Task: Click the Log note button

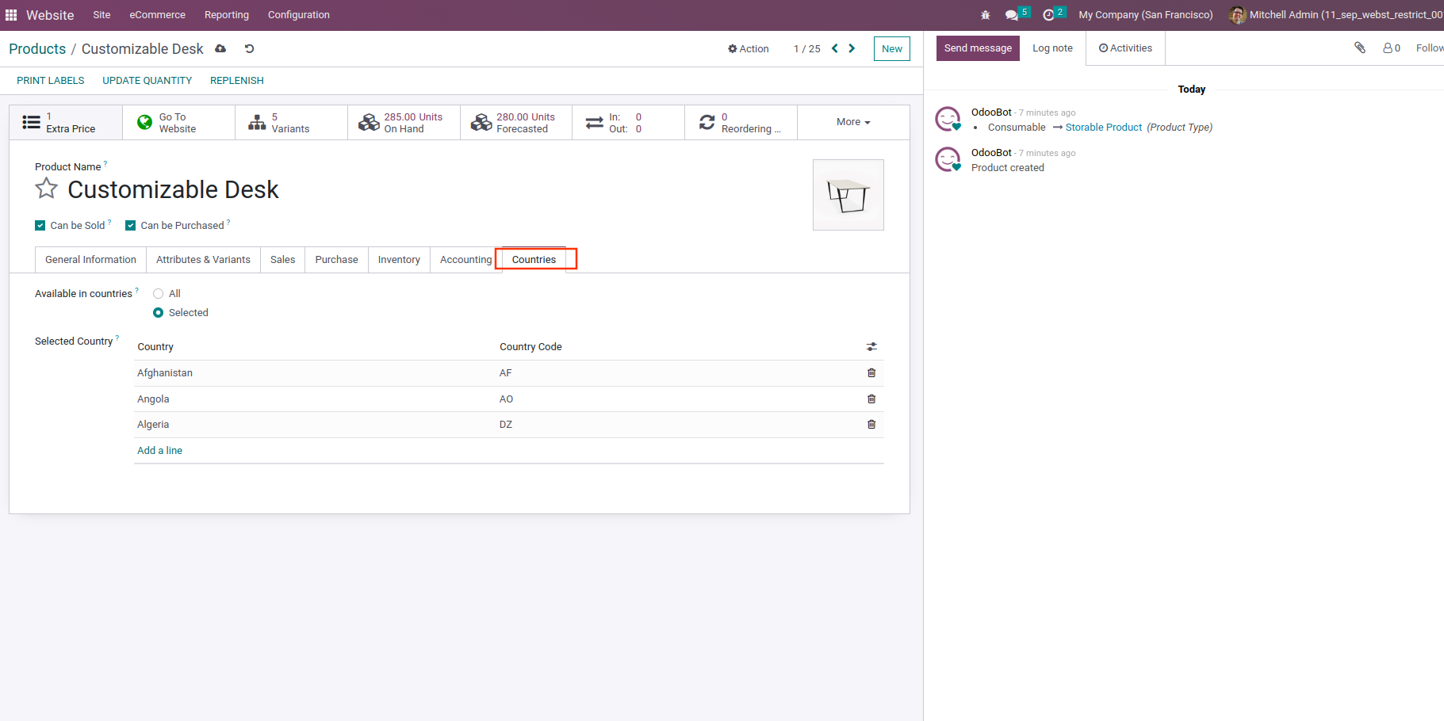Action: point(1052,48)
